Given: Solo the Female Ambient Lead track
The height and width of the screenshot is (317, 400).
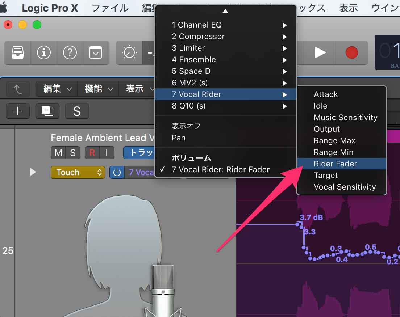Looking at the screenshot, I should coord(73,153).
